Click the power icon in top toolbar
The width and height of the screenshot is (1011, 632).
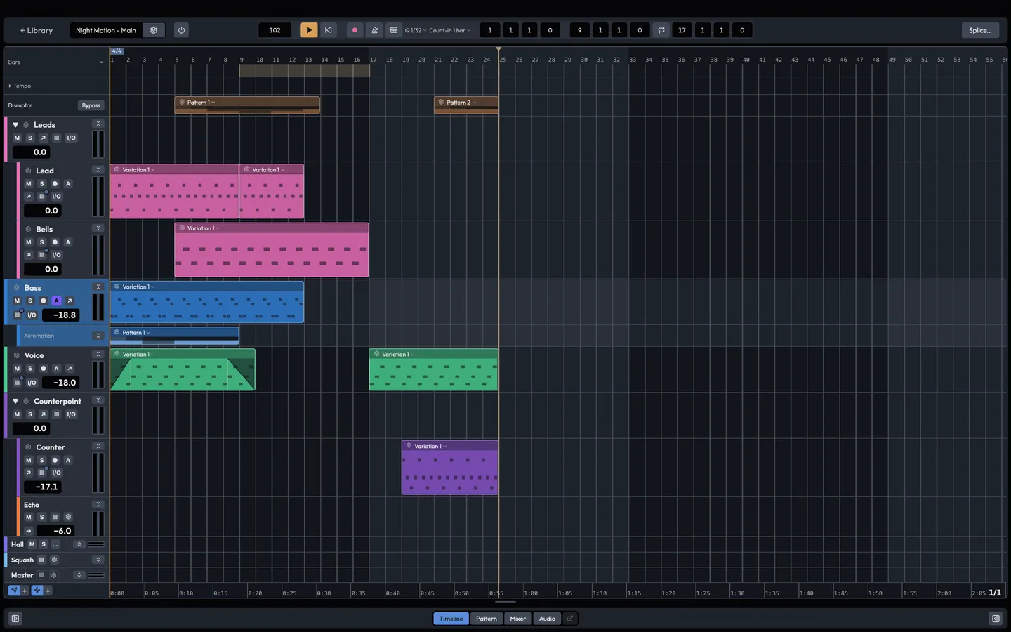181,30
